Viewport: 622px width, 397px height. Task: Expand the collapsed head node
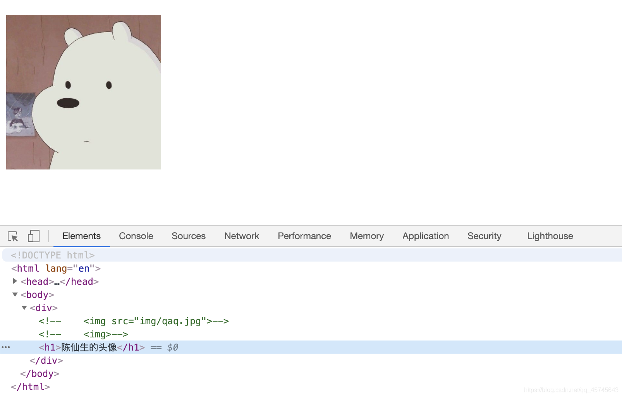pos(15,281)
